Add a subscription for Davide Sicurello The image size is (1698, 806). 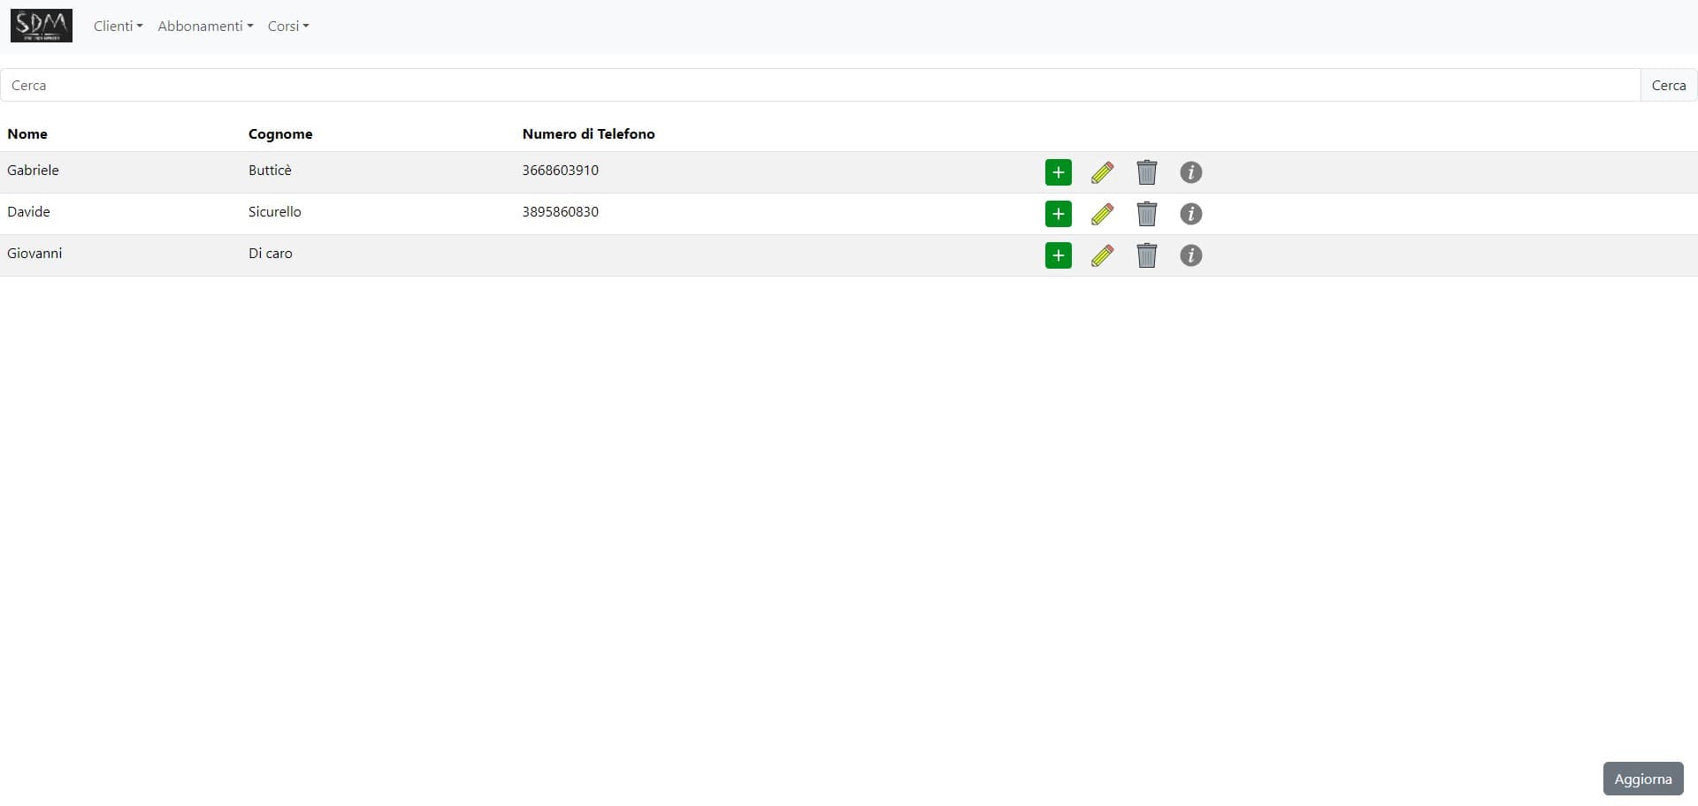pos(1058,214)
